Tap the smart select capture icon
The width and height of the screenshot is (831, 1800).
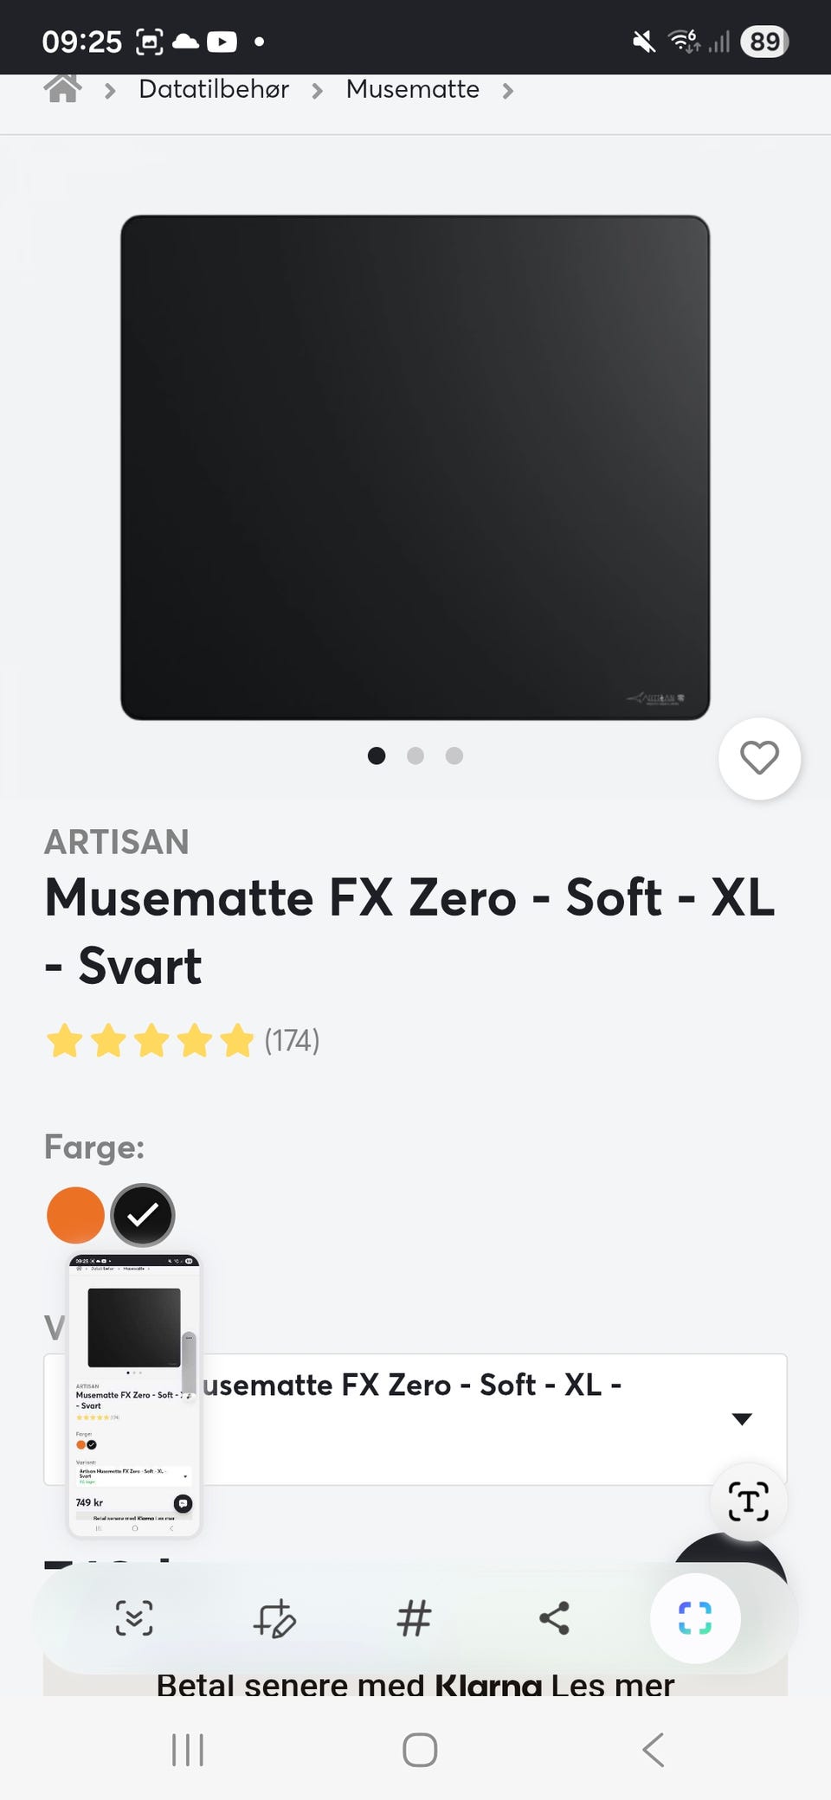(695, 1617)
